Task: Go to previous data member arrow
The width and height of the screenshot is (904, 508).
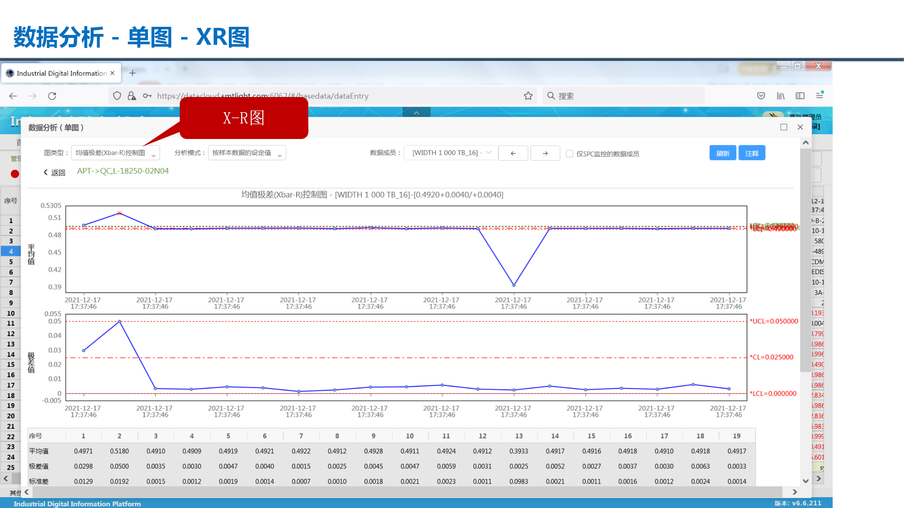Action: coord(513,153)
